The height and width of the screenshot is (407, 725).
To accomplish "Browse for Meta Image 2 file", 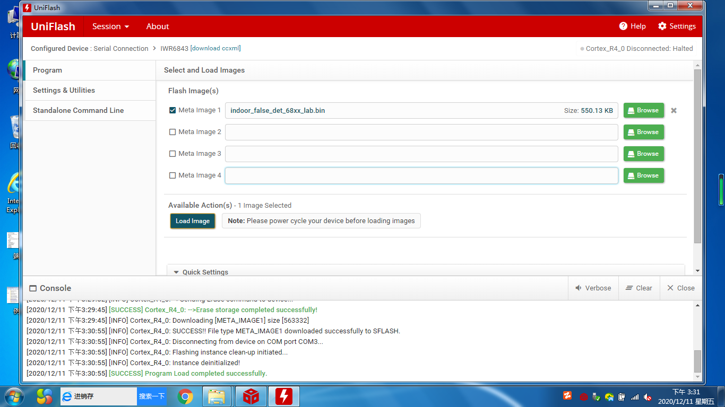I will point(644,132).
